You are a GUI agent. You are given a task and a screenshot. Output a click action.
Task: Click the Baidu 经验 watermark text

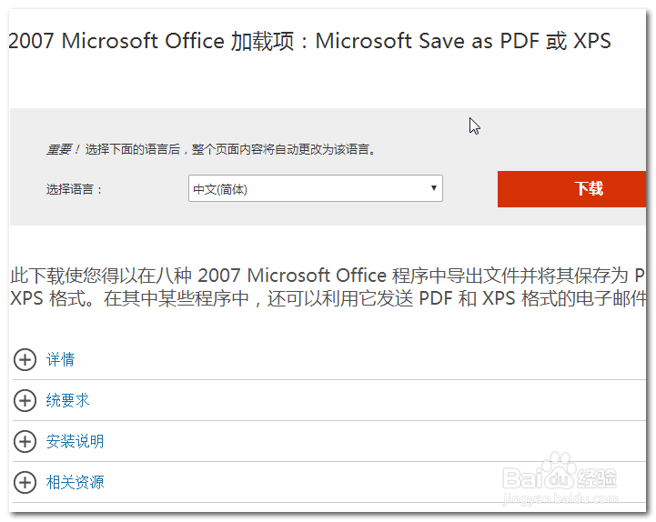tap(600, 475)
